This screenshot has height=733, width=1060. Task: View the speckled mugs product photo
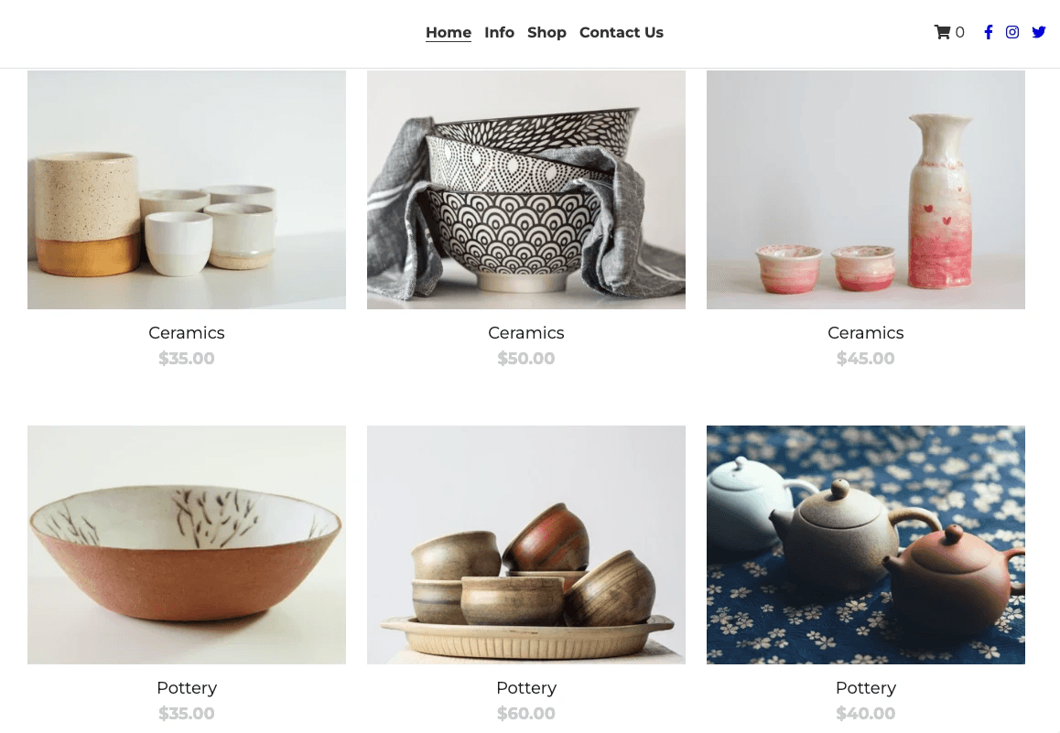coord(187,189)
